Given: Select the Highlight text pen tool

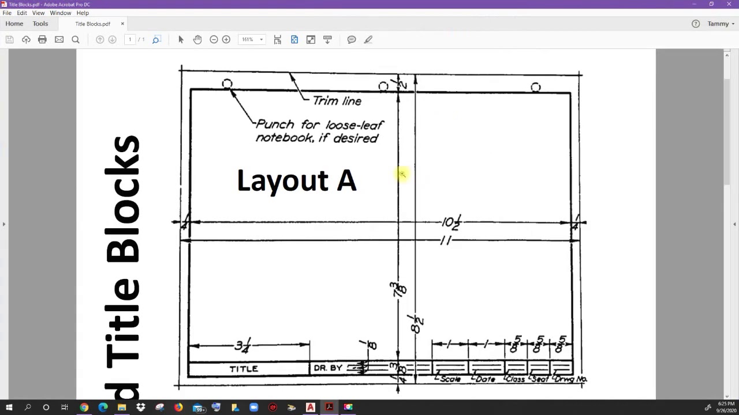Looking at the screenshot, I should coord(368,39).
